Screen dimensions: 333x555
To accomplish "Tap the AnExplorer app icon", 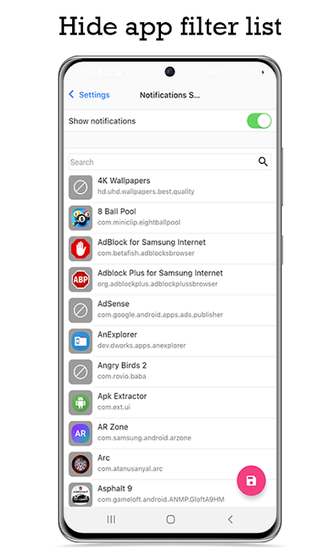I will (x=80, y=341).
